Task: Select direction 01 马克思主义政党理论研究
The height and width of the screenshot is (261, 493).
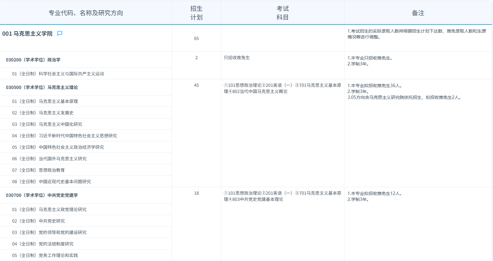Action: click(49, 210)
